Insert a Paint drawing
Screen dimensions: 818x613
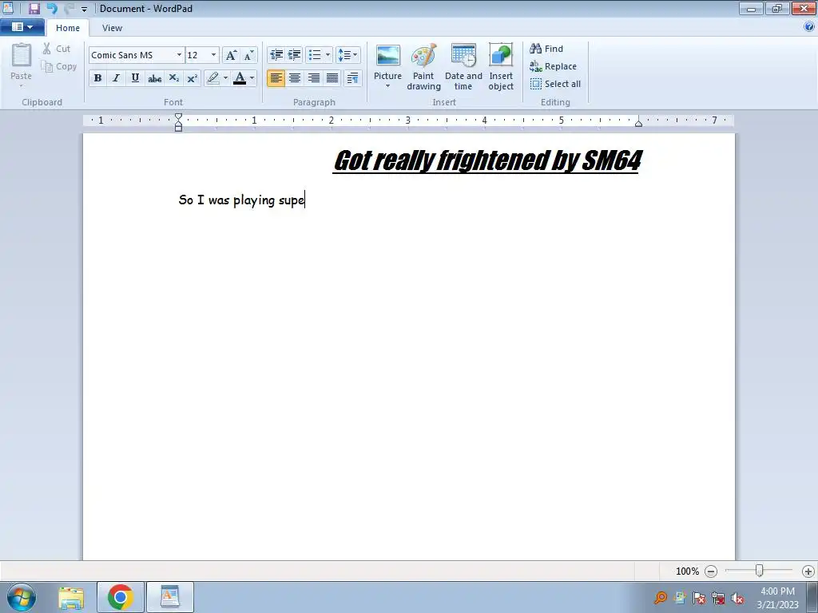tap(423, 67)
